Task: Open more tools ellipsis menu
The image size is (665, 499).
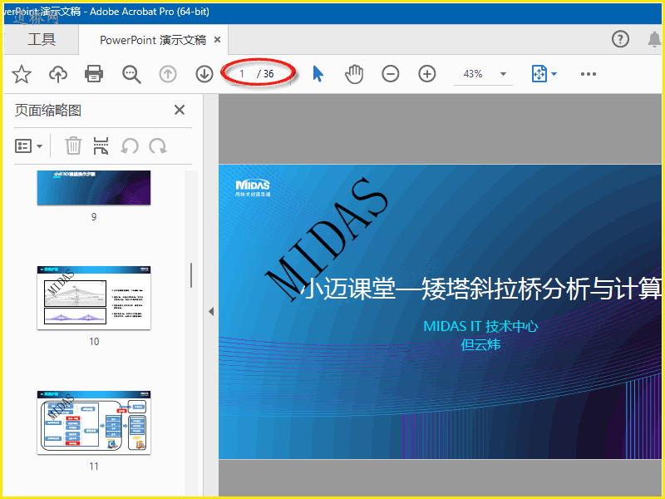Action: (x=589, y=74)
